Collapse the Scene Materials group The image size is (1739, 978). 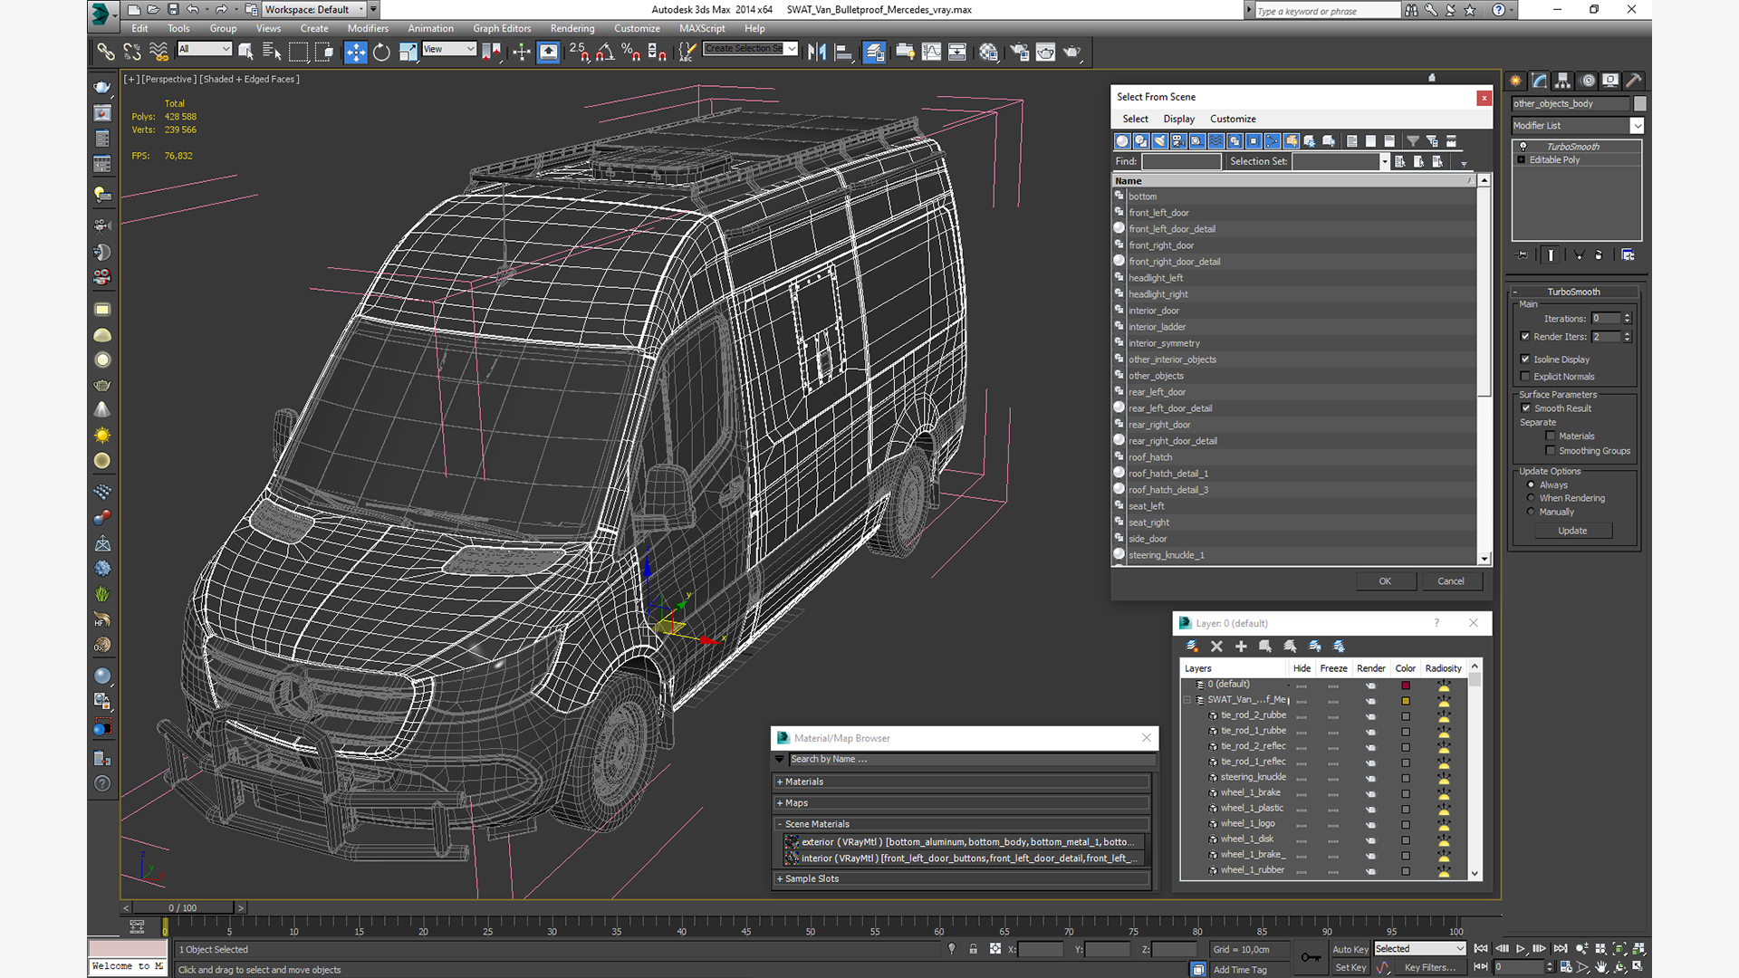pos(779,825)
